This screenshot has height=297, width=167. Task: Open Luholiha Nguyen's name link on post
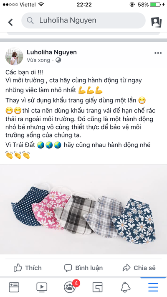[x=52, y=52]
